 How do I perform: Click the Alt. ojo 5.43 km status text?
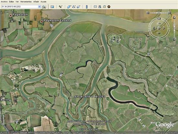pos(167,132)
